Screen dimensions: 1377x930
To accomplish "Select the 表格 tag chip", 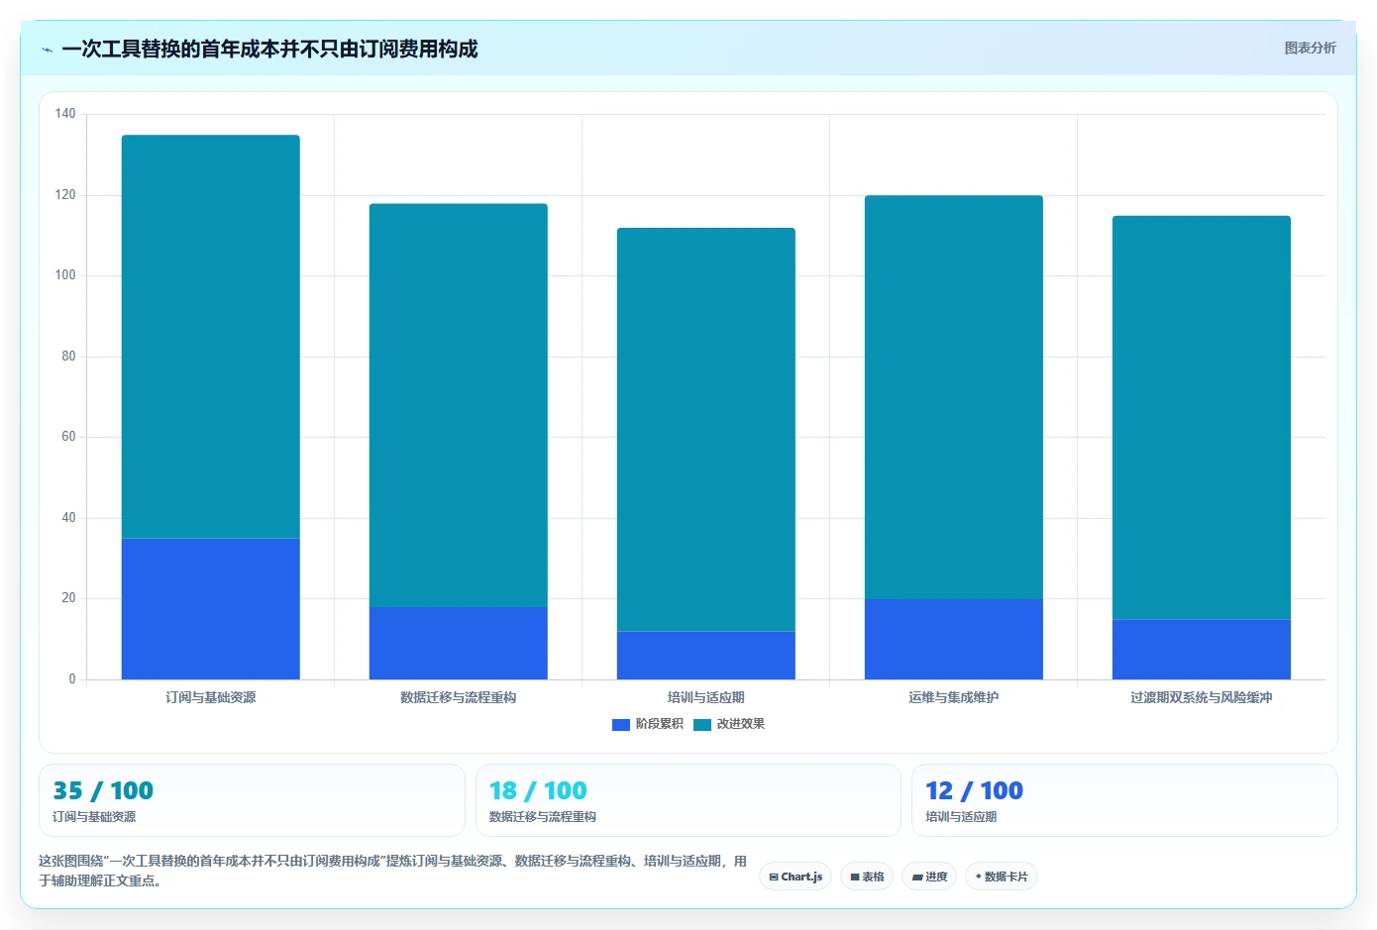I will [x=867, y=877].
